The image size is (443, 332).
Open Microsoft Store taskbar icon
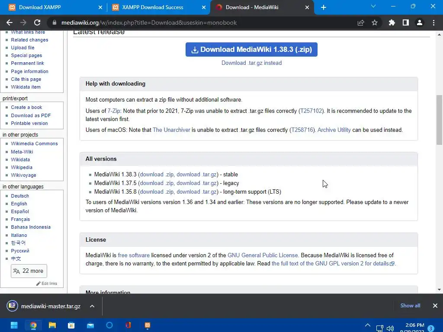(71, 325)
